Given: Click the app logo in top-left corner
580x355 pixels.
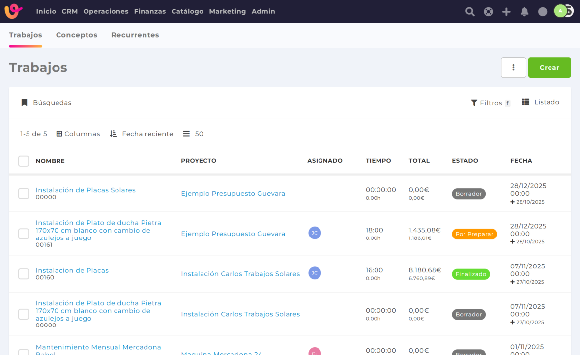Looking at the screenshot, I should pyautogui.click(x=14, y=11).
